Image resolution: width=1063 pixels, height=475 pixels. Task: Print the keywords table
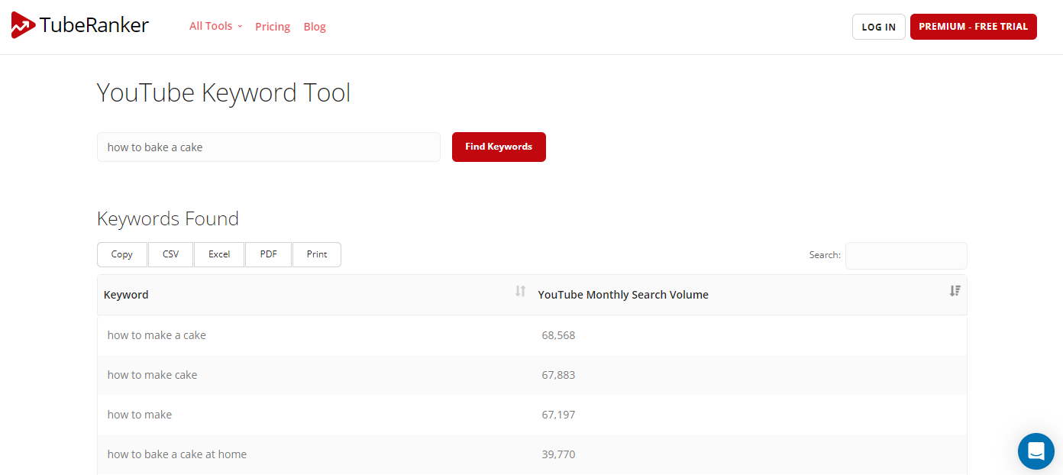[317, 254]
